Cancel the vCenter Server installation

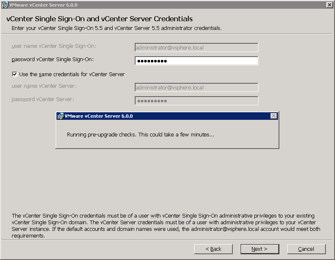coord(306,249)
